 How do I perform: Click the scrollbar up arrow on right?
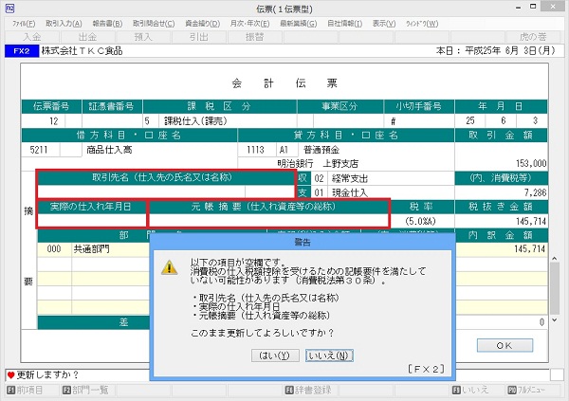pos(555,258)
